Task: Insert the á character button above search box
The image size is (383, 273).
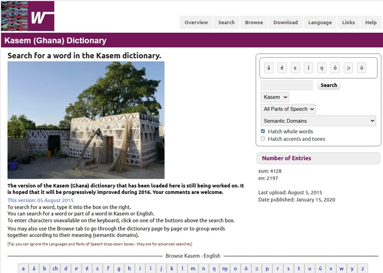Action: coord(269,68)
